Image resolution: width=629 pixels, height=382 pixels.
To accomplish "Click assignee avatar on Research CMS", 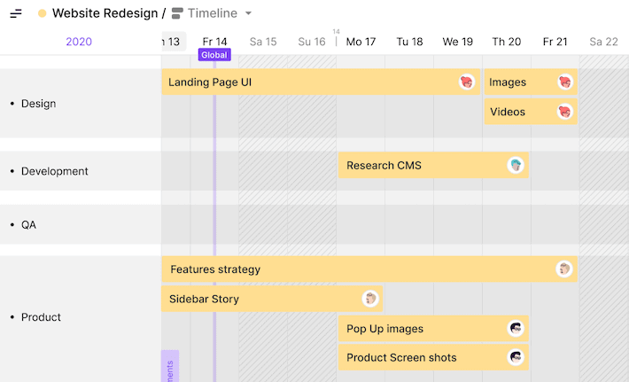I will [516, 165].
